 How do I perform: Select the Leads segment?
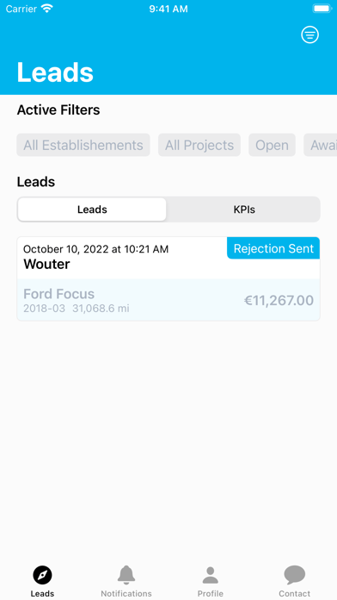(92, 209)
